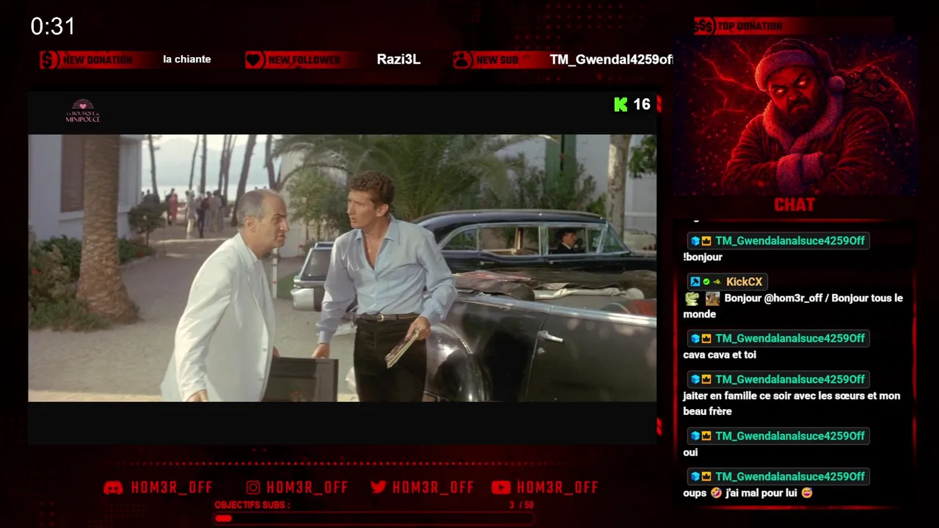This screenshot has height=528, width=939.
Task: Click the KickCX username in chat
Action: 745,282
